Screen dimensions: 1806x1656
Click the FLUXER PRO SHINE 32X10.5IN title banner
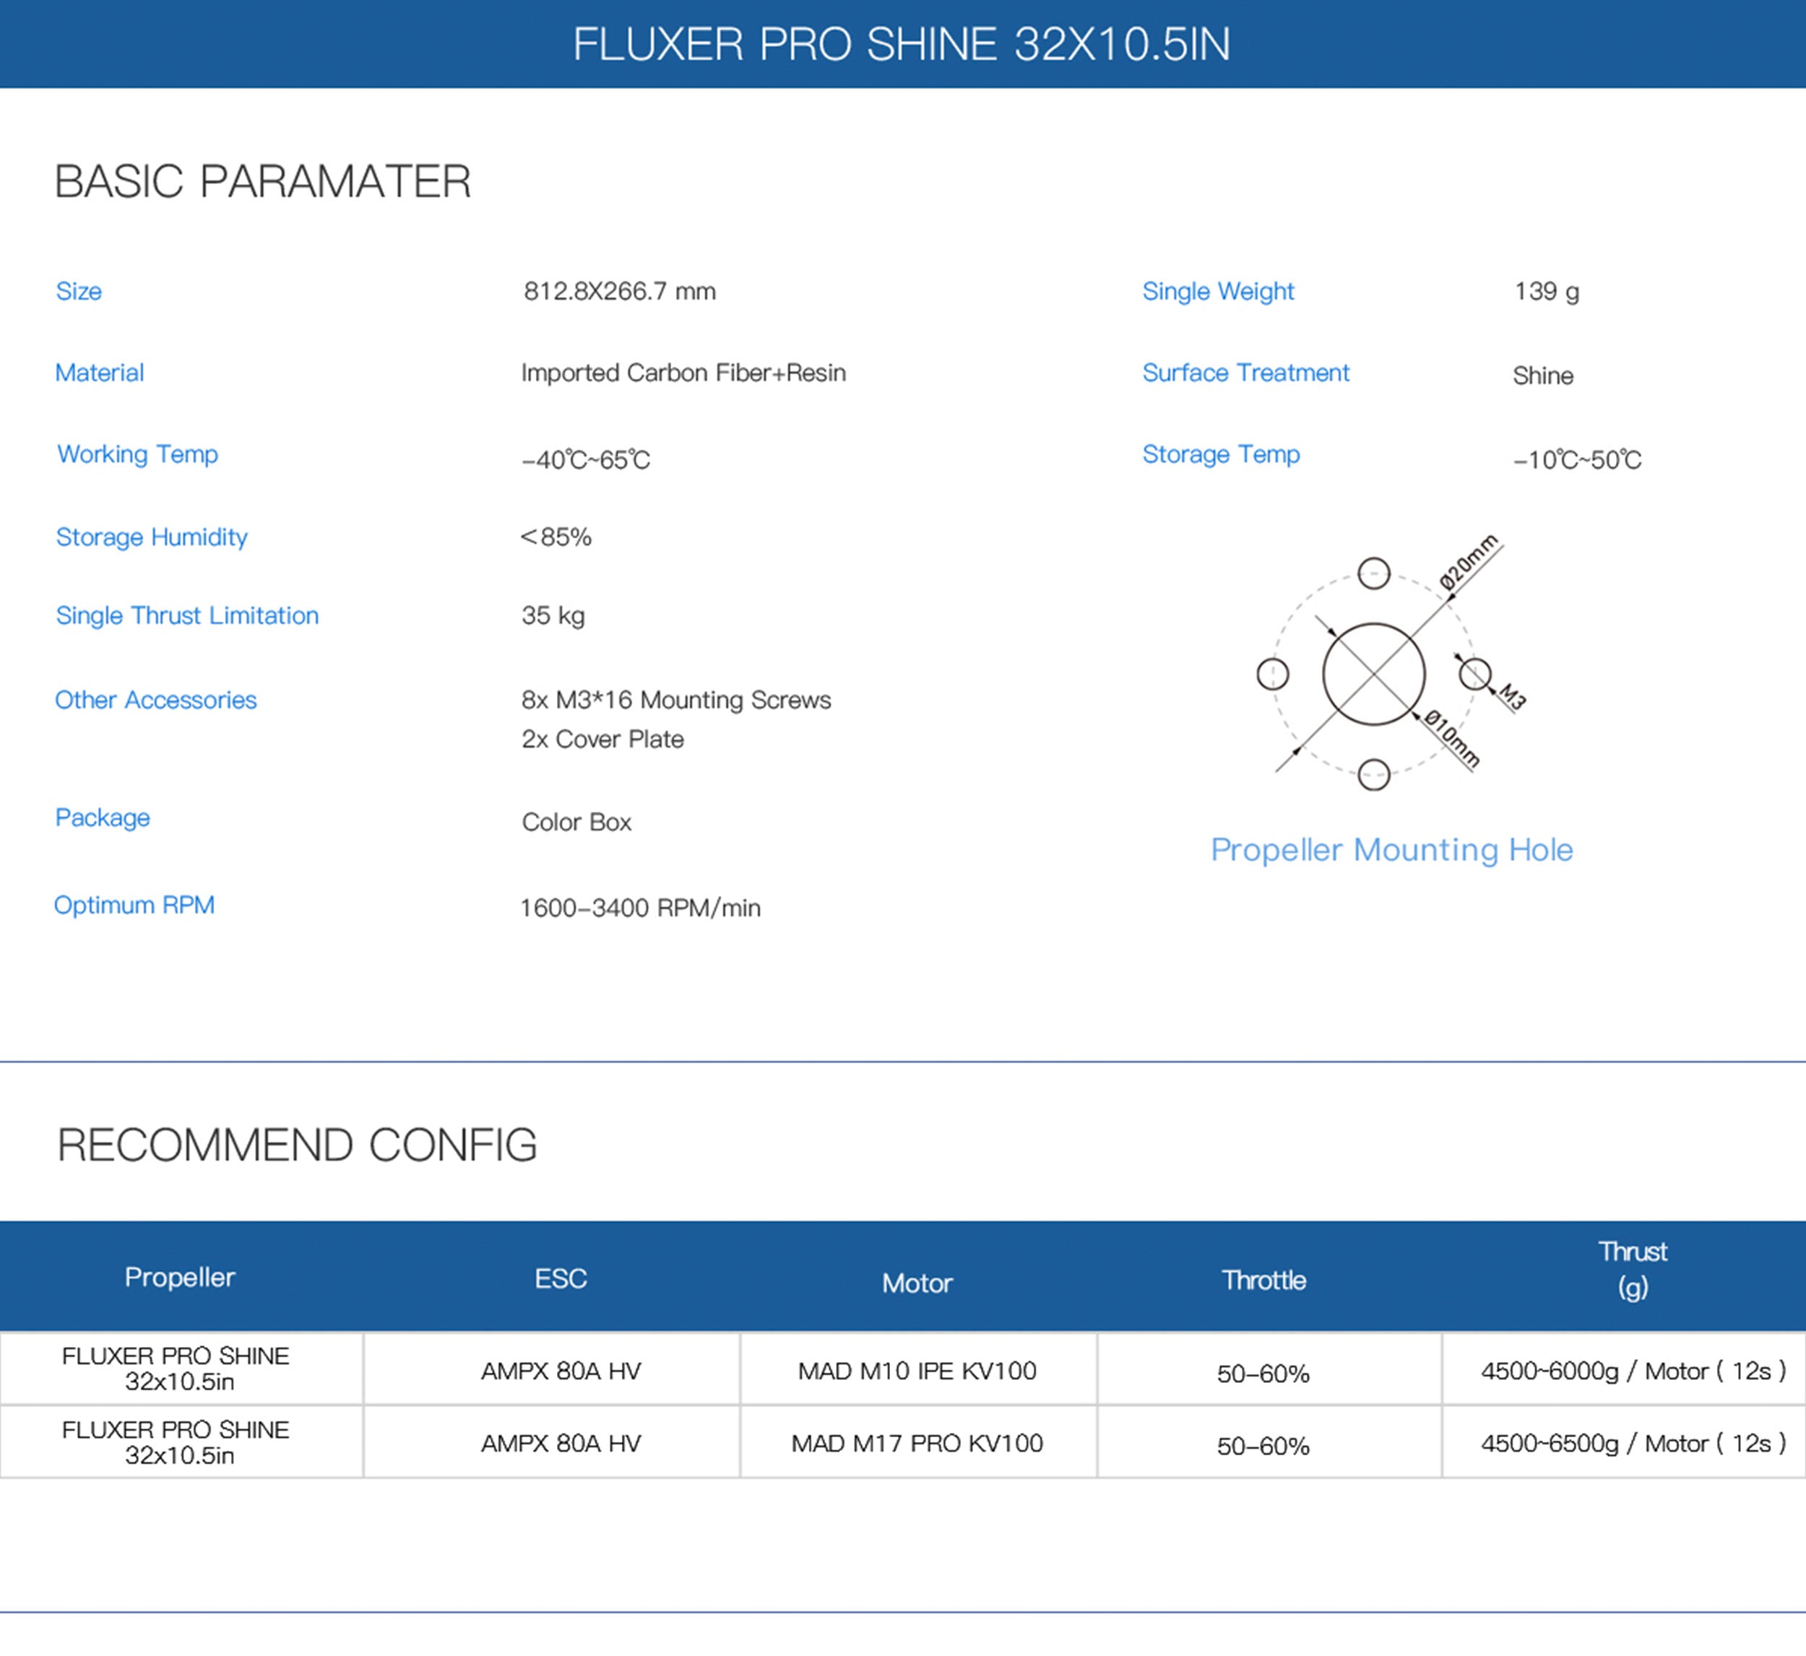(x=902, y=44)
